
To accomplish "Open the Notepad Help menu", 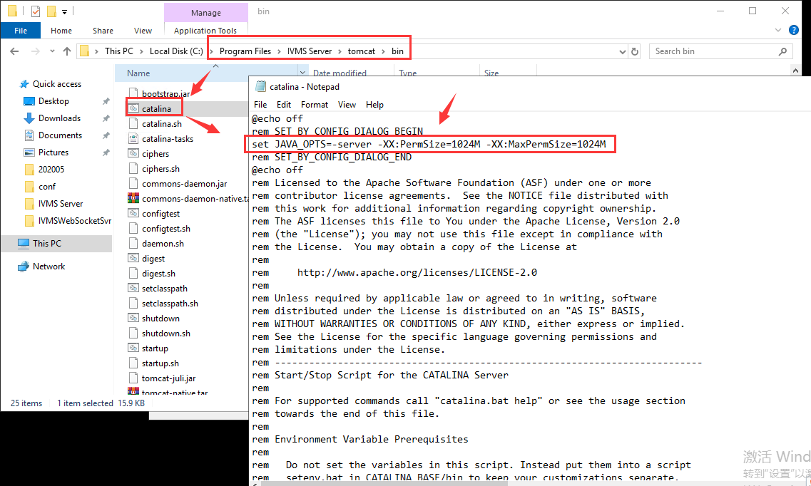I will pyautogui.click(x=374, y=104).
